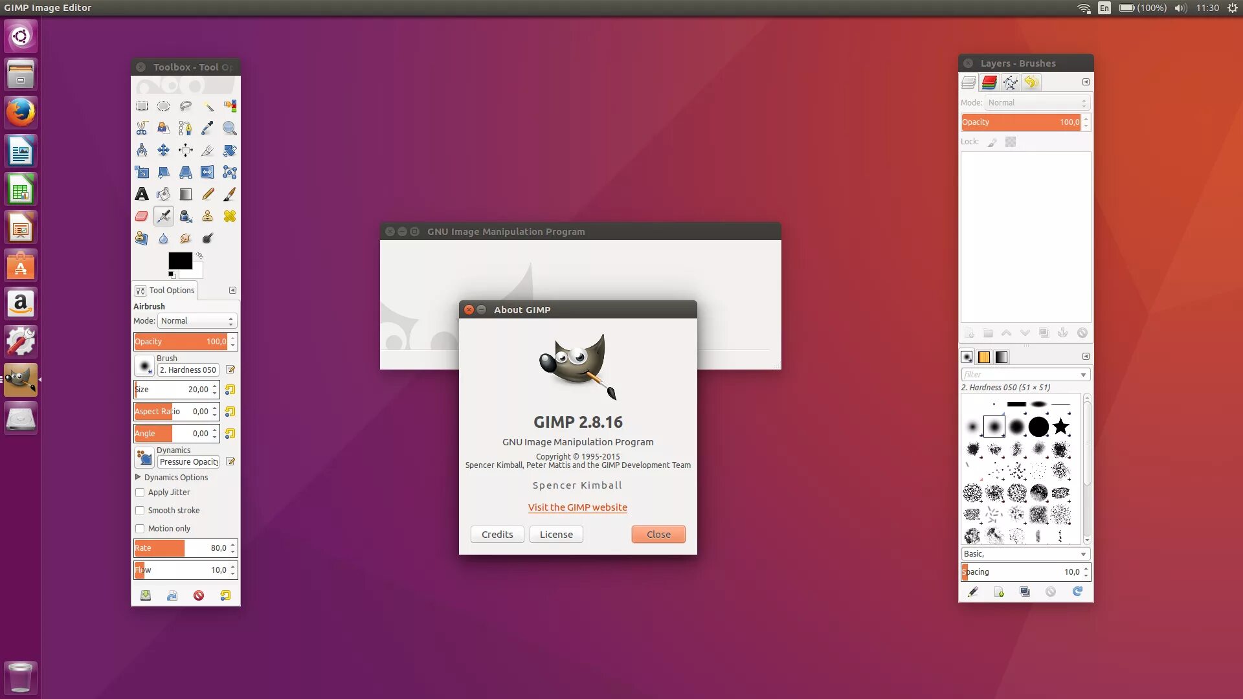Open airbrush Mode dropdown in Tool Options

[x=197, y=321]
